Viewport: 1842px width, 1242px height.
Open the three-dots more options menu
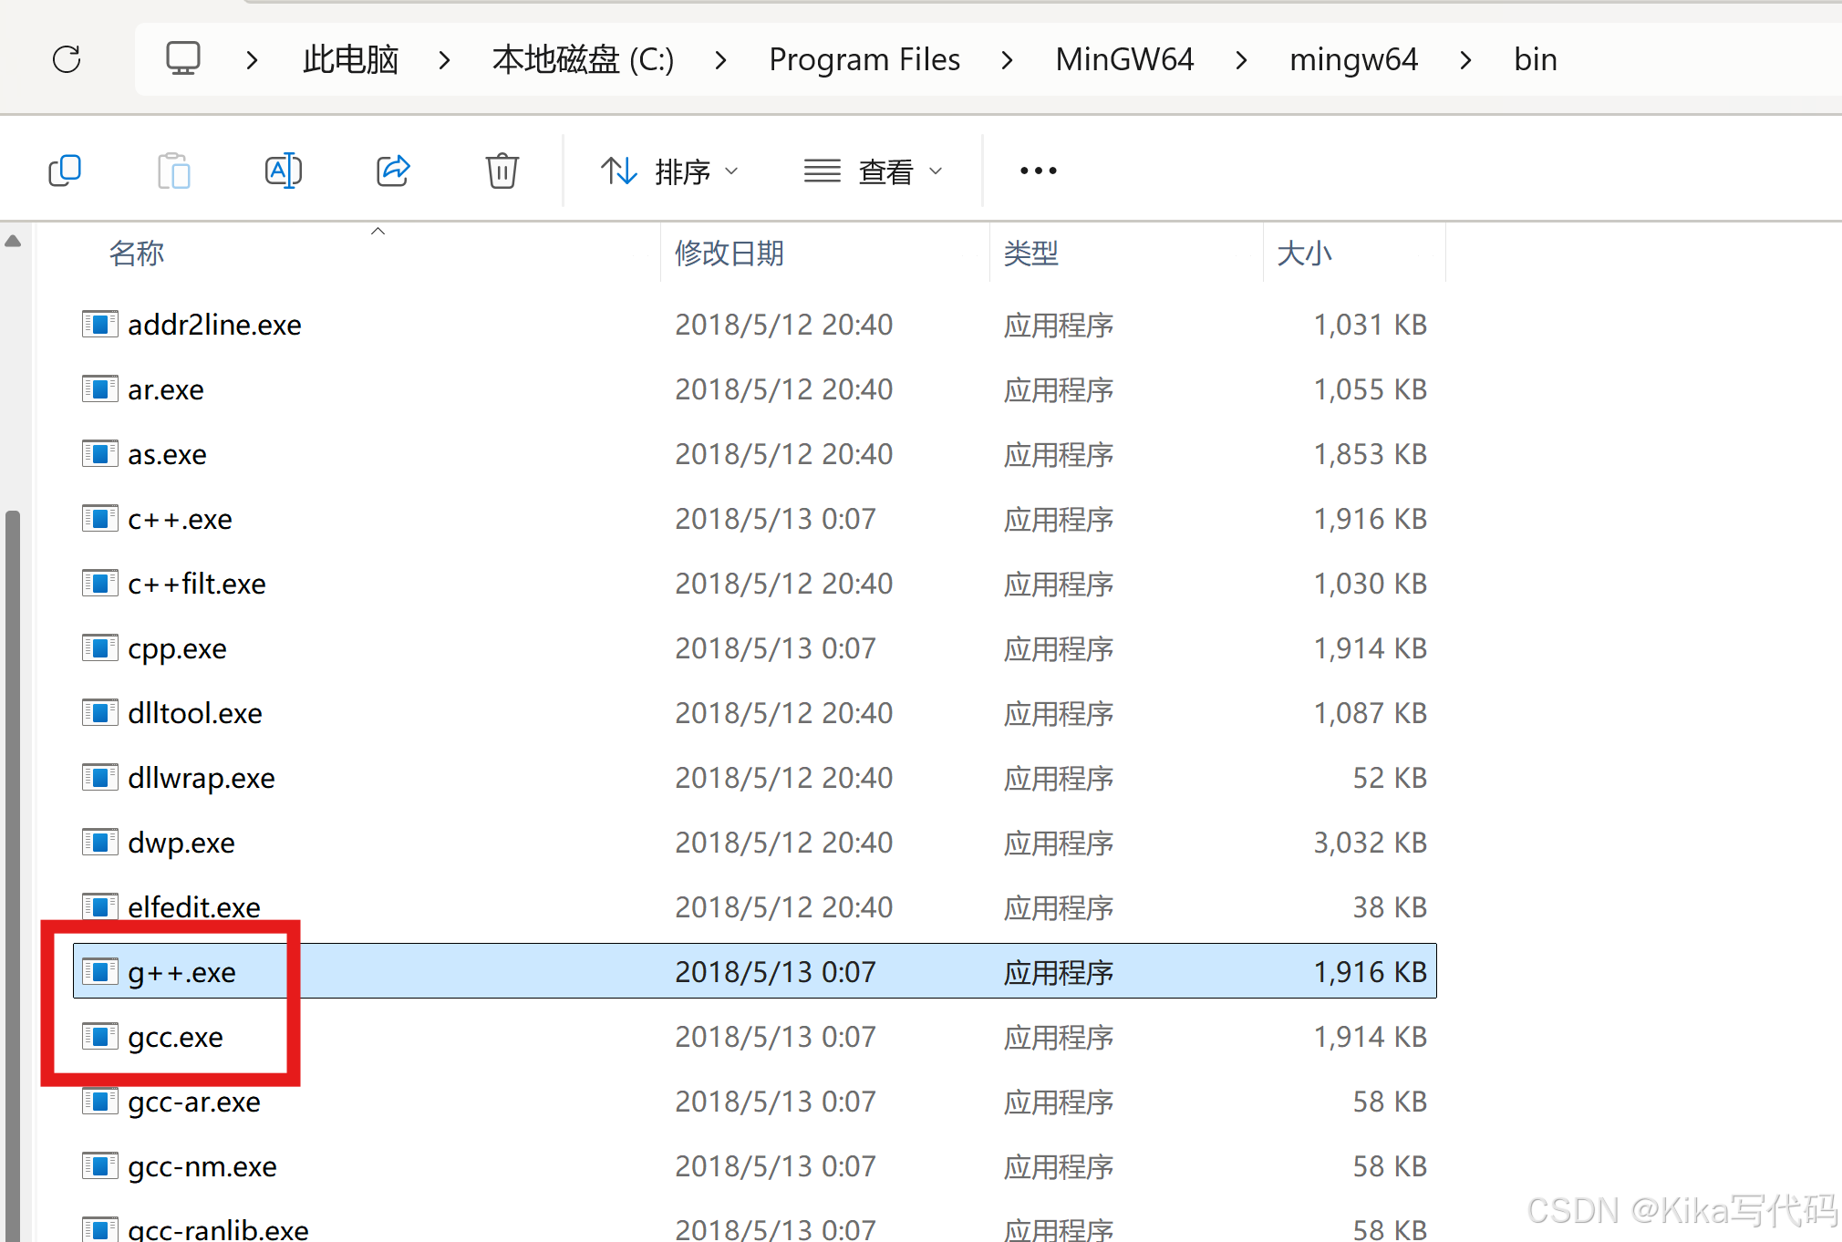[1038, 171]
